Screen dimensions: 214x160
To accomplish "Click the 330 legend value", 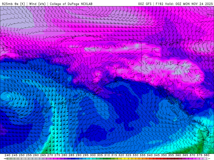I will tap(135, 155).
